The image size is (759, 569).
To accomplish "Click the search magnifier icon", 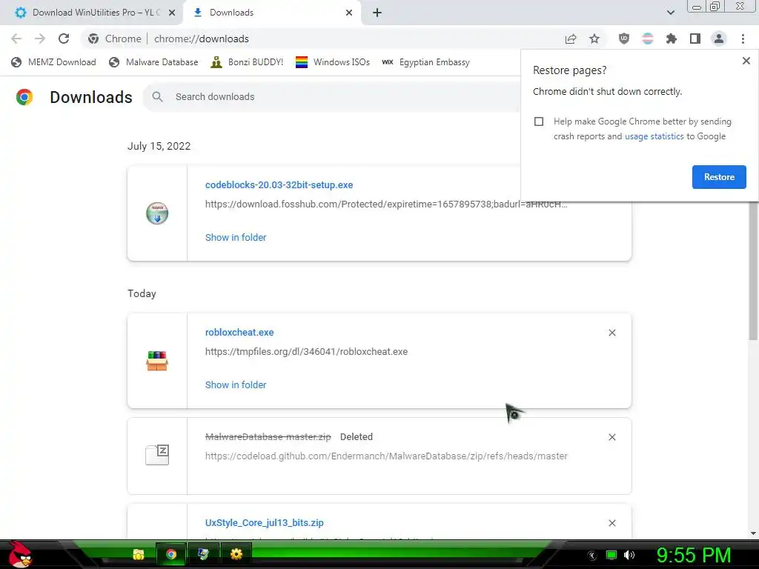I will 157,97.
